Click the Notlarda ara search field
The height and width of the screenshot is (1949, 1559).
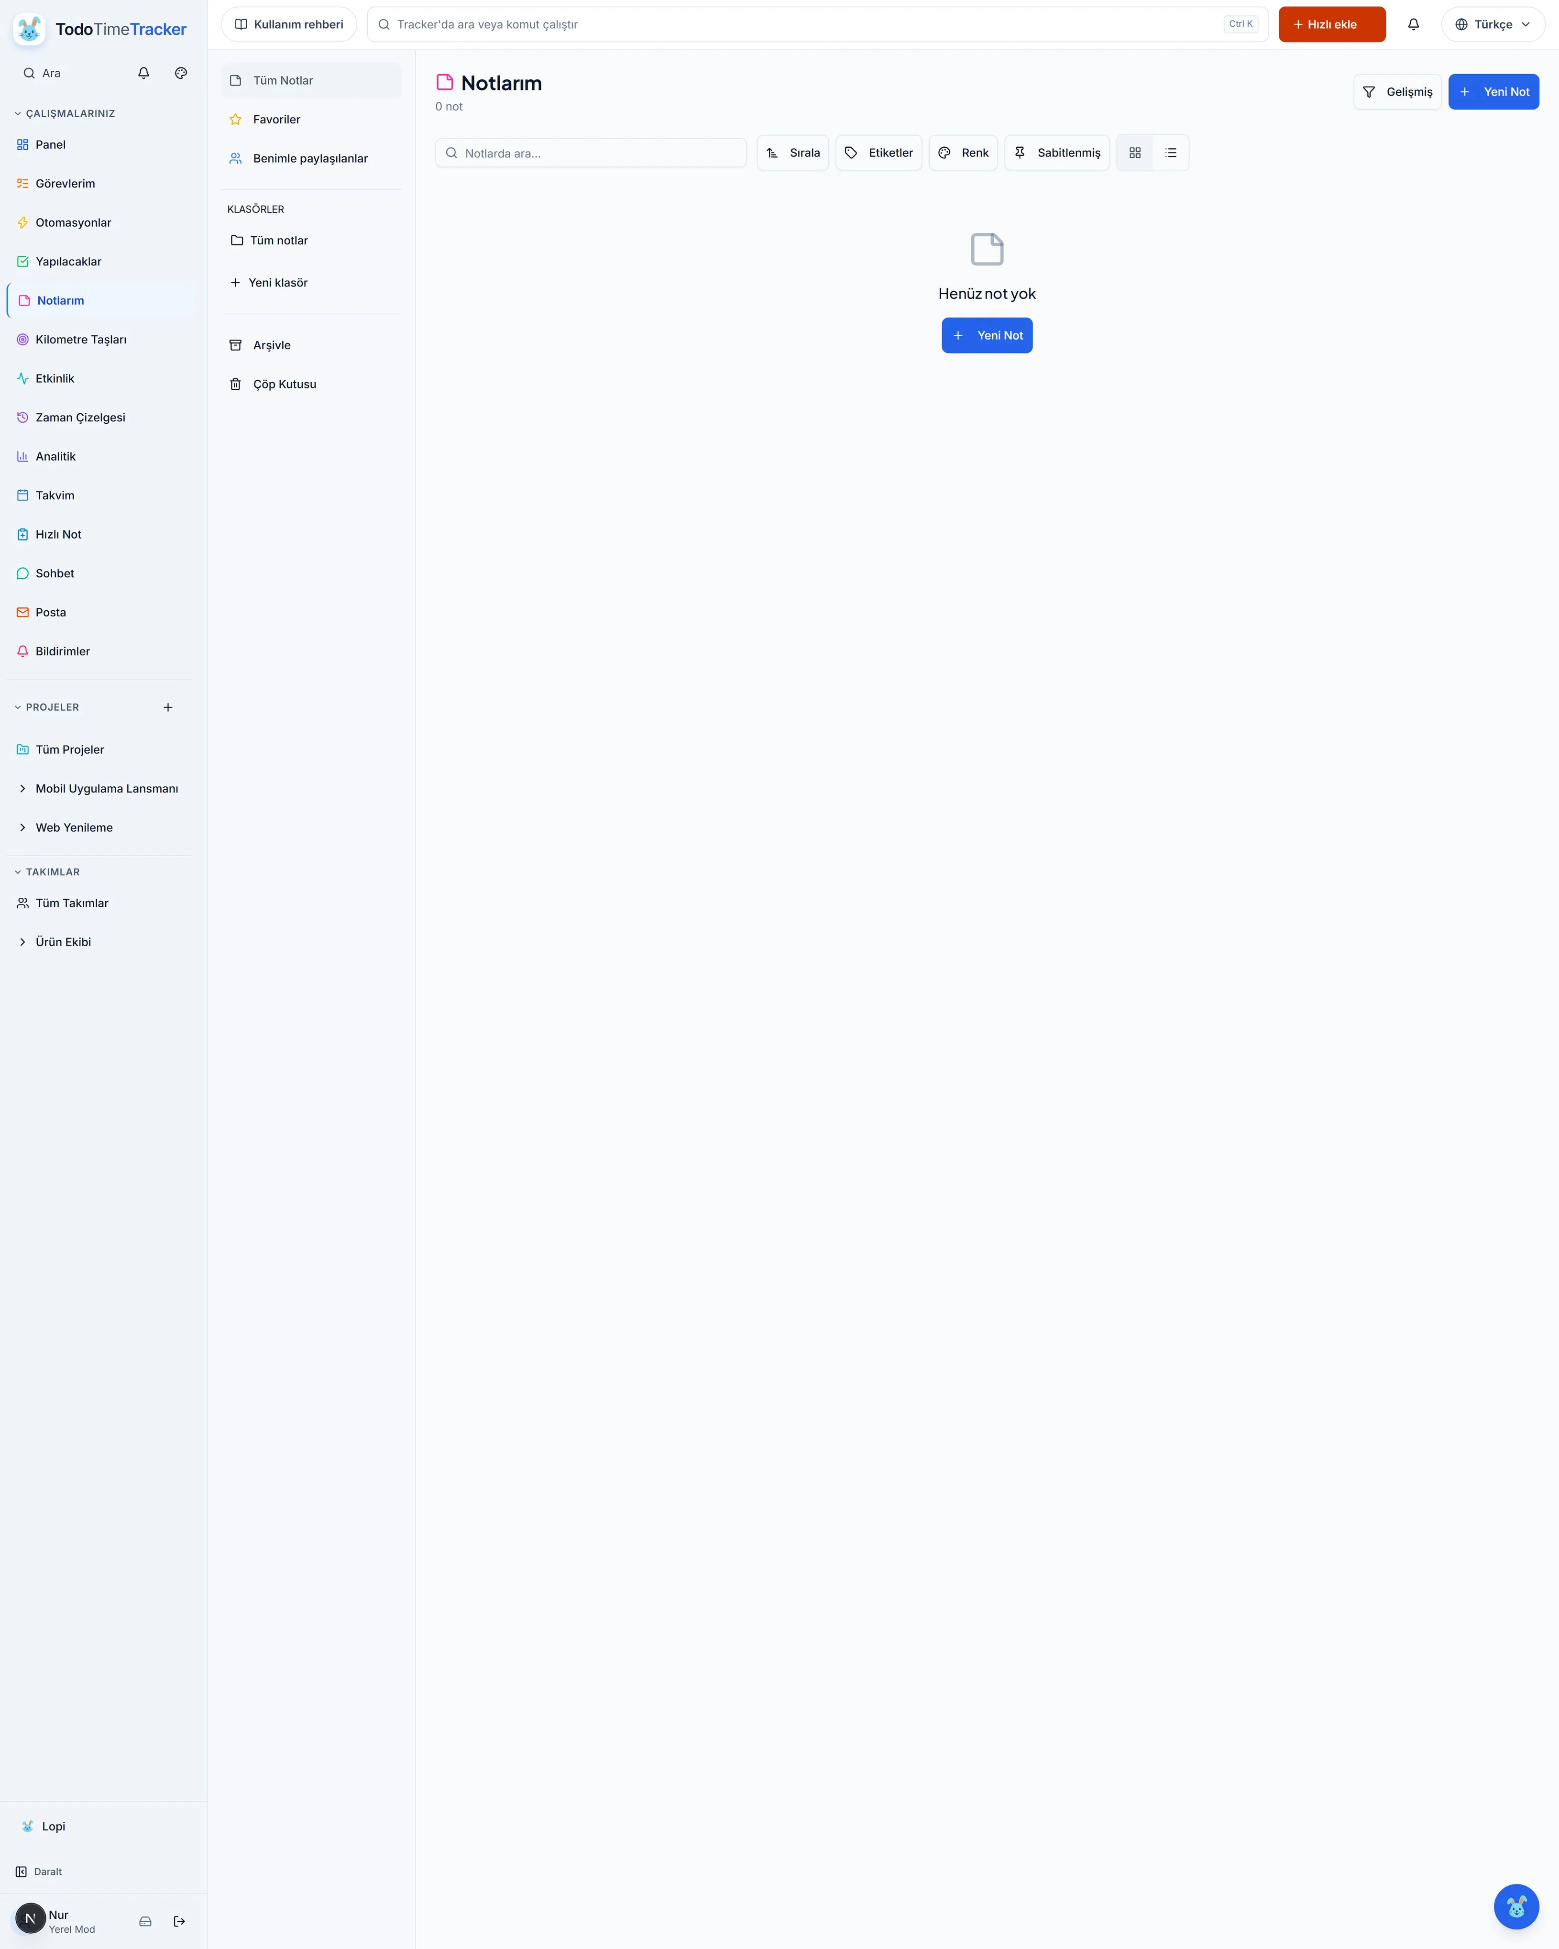591,153
